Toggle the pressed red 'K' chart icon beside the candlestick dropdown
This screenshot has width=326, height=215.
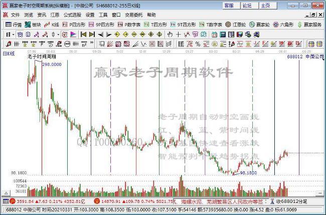coord(65,34)
